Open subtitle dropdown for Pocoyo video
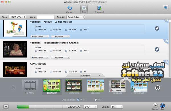This screenshot has width=171, height=111. [60, 36]
